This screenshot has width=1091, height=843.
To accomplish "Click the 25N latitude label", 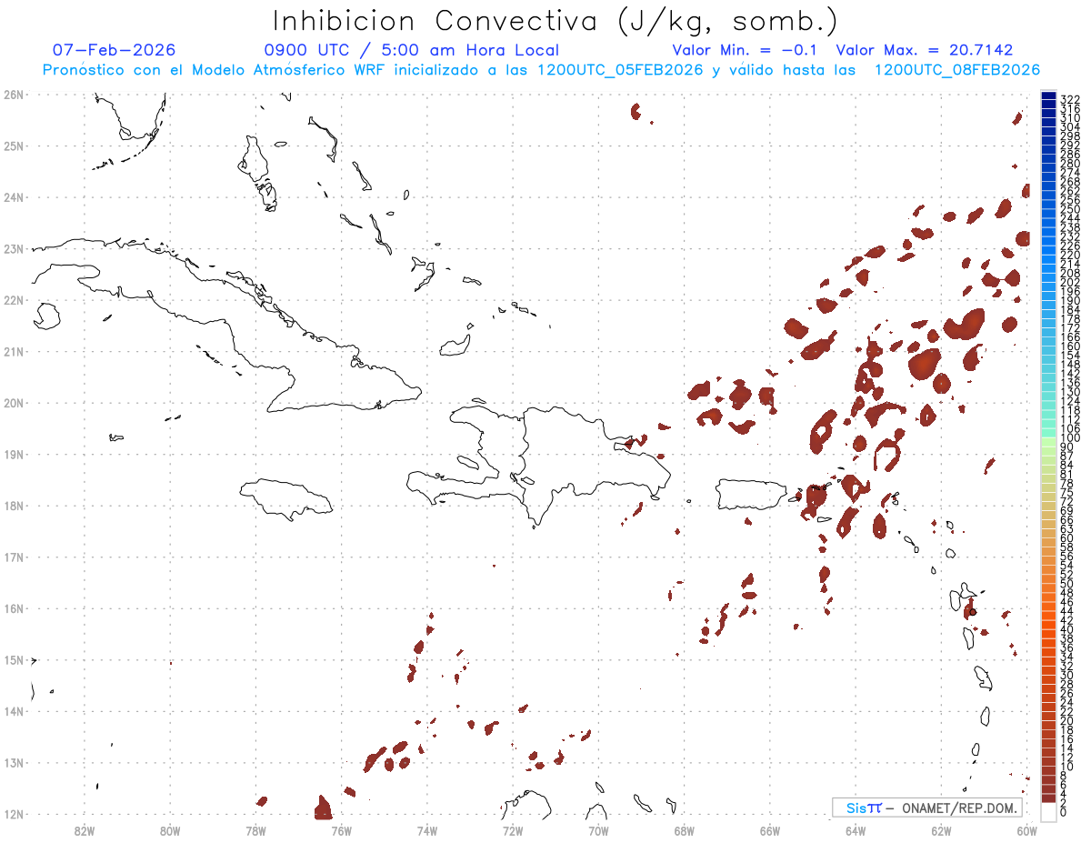I will pos(14,146).
